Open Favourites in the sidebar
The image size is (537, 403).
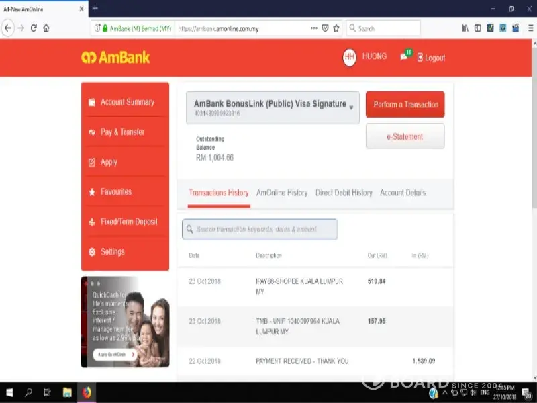[x=125, y=191]
